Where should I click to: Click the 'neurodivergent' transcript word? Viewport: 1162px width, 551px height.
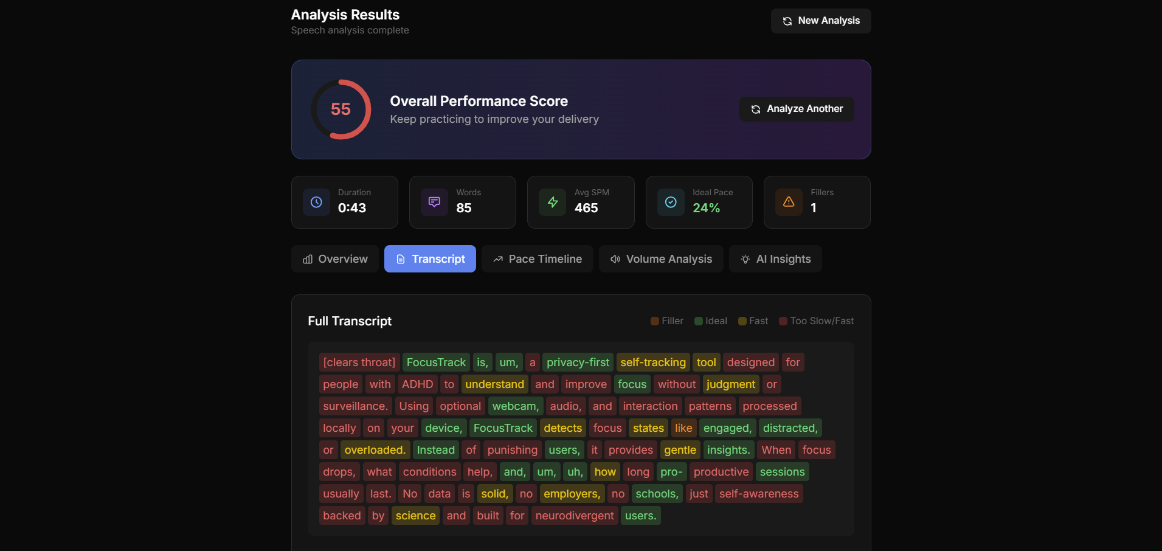pos(575,516)
